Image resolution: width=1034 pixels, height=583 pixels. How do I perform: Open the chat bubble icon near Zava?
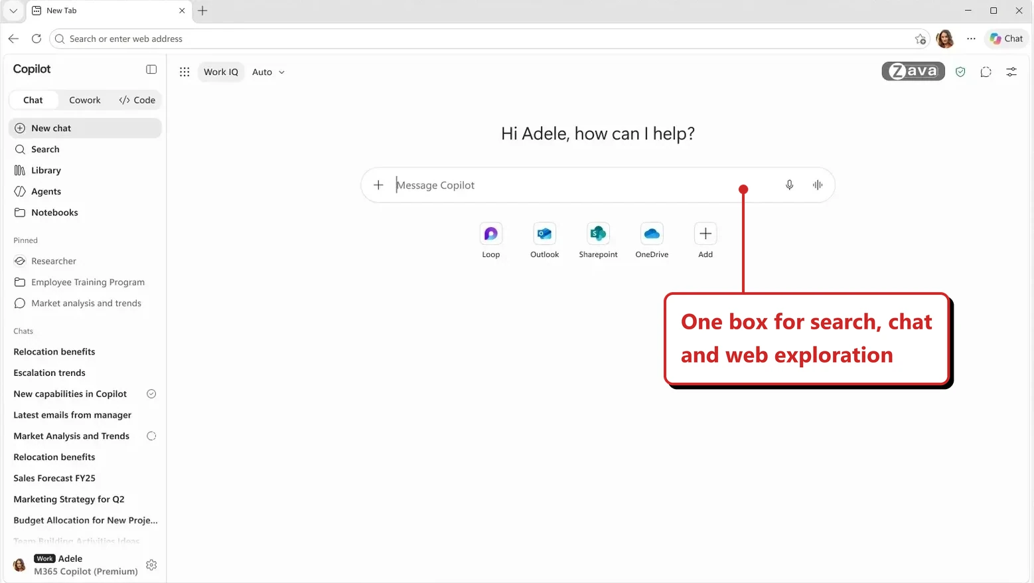(x=986, y=72)
